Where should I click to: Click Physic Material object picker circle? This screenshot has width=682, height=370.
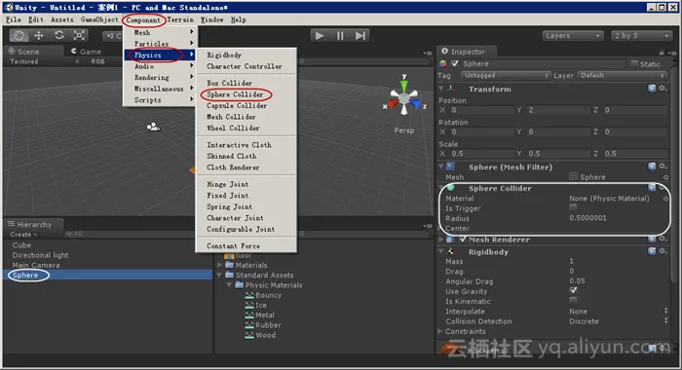coord(665,199)
